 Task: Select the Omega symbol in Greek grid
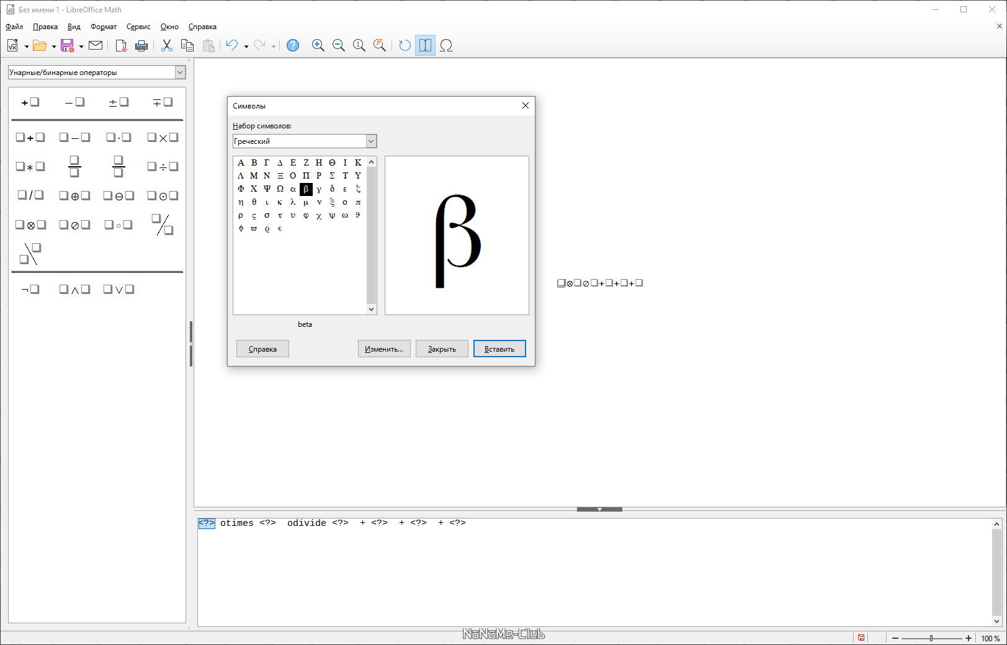pyautogui.click(x=280, y=189)
